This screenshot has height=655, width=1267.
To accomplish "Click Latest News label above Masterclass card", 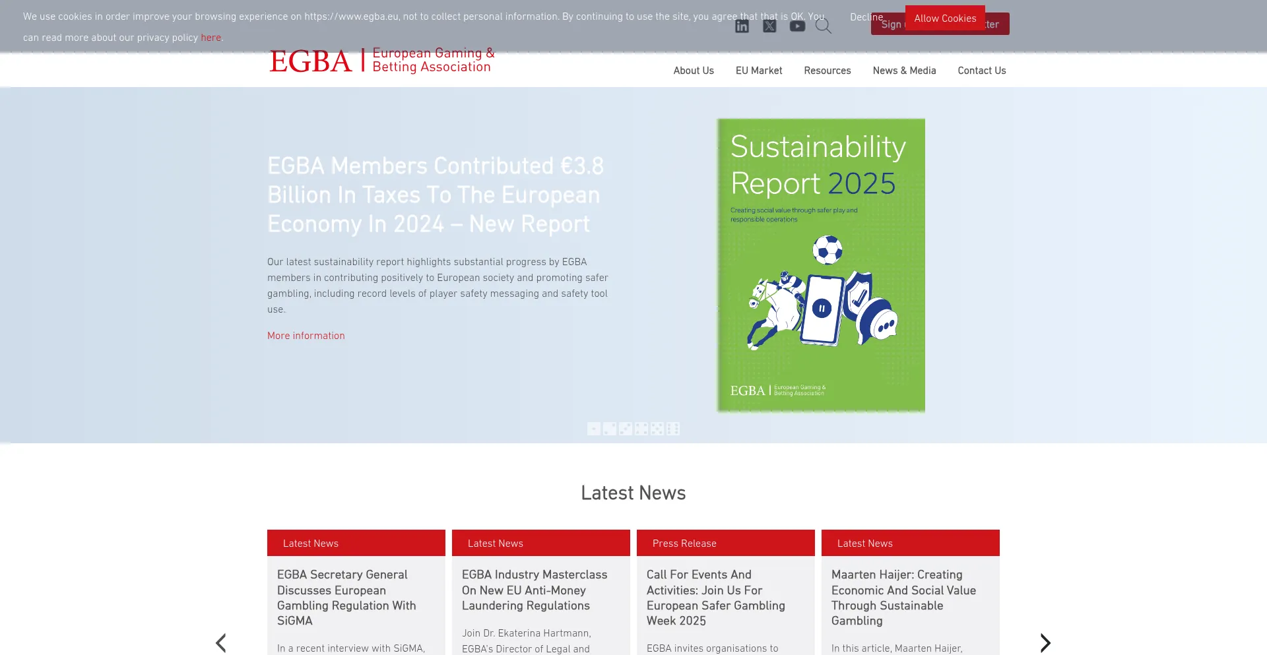I will pyautogui.click(x=496, y=544).
